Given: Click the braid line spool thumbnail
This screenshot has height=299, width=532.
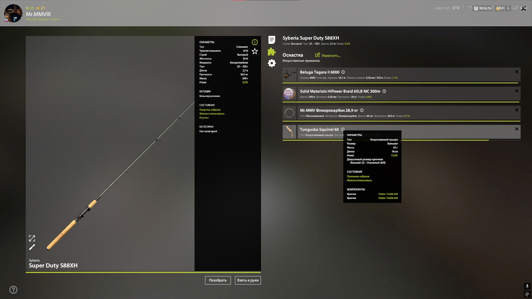Looking at the screenshot, I should (289, 94).
